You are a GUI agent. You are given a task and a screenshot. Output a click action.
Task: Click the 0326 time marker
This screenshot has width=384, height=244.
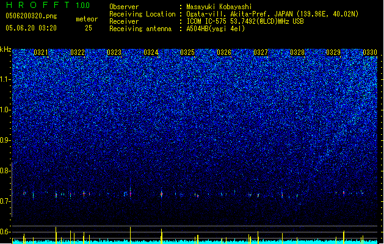(224, 52)
